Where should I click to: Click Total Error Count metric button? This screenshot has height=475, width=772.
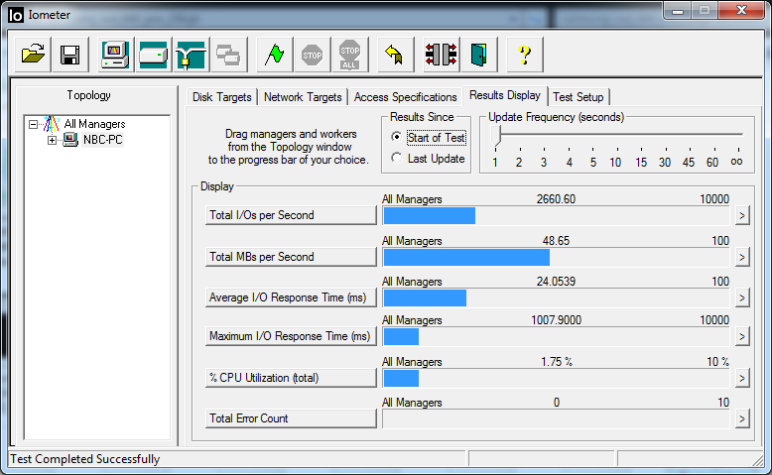click(x=291, y=418)
